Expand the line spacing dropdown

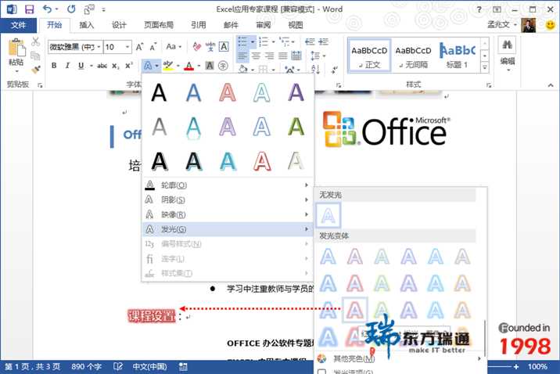pyautogui.click(x=324, y=56)
